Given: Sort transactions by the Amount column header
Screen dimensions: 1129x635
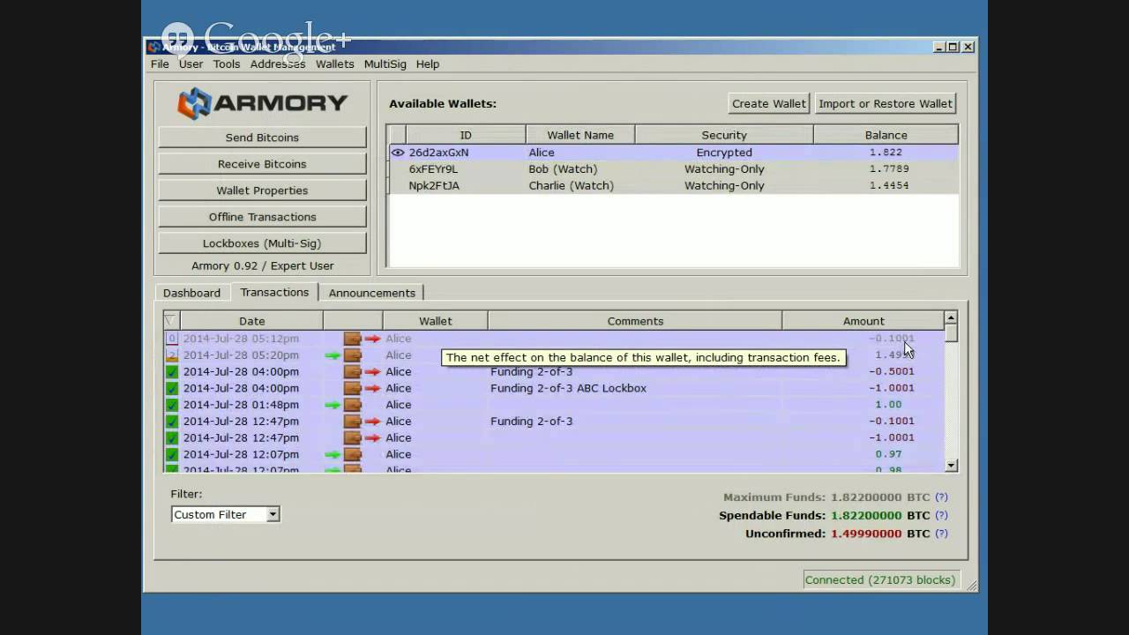Looking at the screenshot, I should (x=863, y=321).
